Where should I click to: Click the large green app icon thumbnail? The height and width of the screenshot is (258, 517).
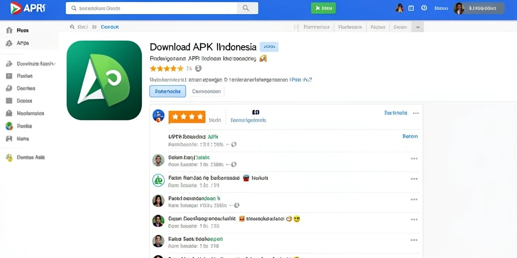[104, 80]
